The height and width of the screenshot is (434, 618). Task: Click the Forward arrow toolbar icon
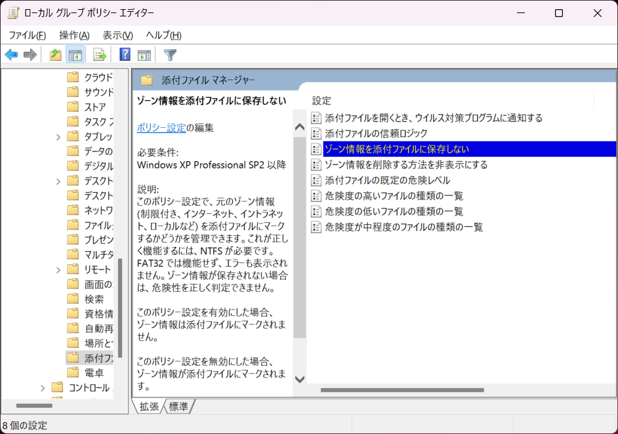(x=30, y=55)
